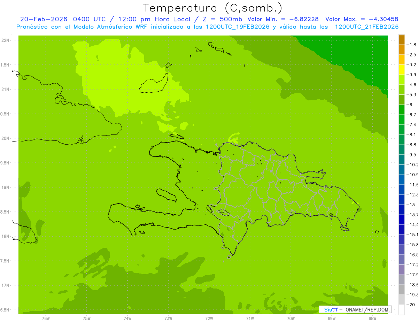The image size is (418, 323).
Task: Pick the teal swatch between -9.5 and -10.2
Action: 402,160
